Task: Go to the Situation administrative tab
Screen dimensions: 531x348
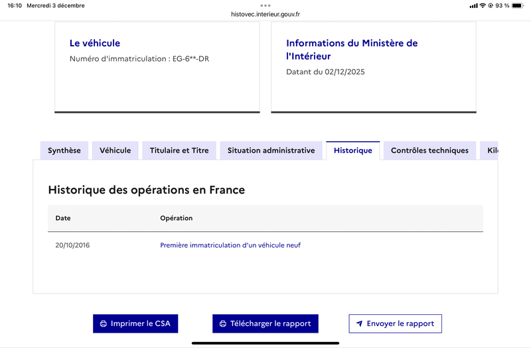Action: (x=271, y=150)
